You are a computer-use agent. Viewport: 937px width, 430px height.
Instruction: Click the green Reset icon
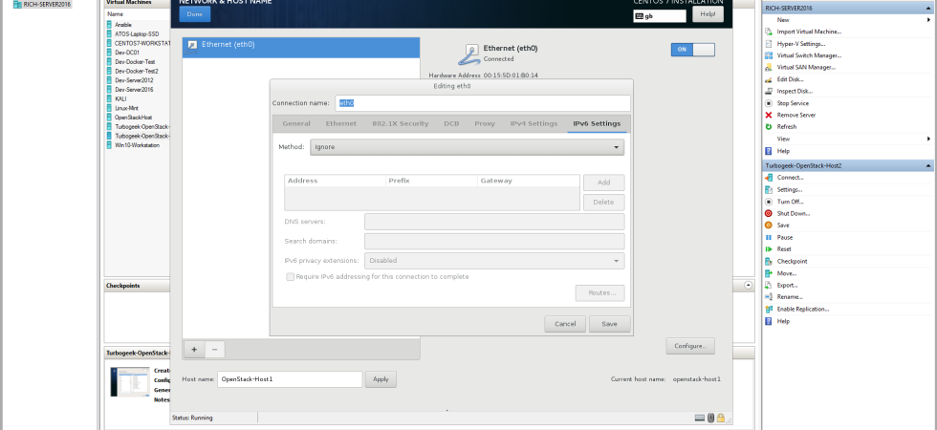pos(769,249)
